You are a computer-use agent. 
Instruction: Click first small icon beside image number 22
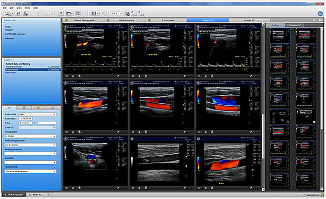(73, 132)
